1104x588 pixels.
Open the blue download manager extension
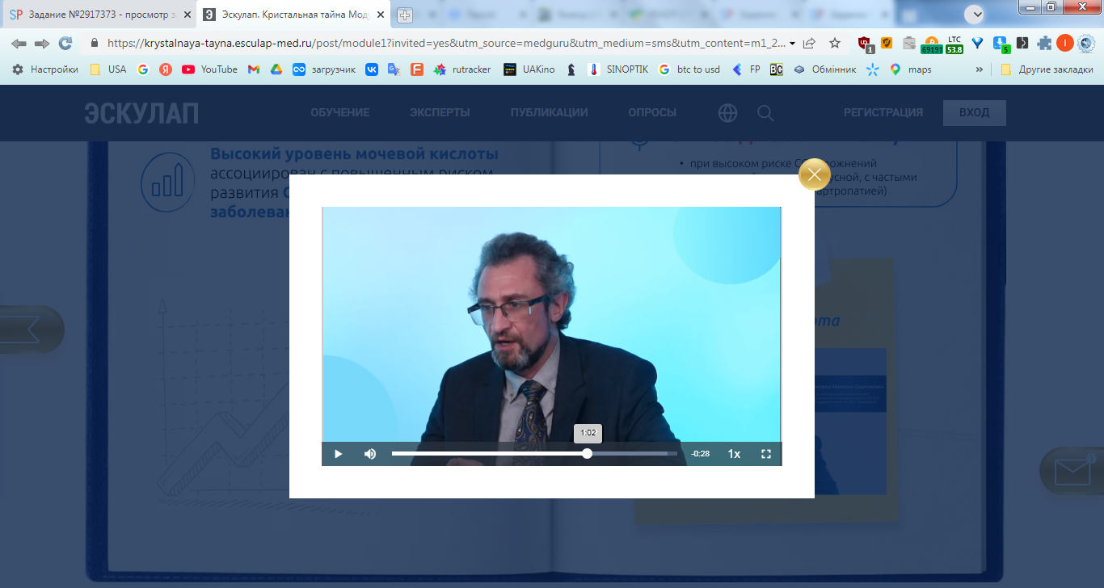coord(1001,44)
